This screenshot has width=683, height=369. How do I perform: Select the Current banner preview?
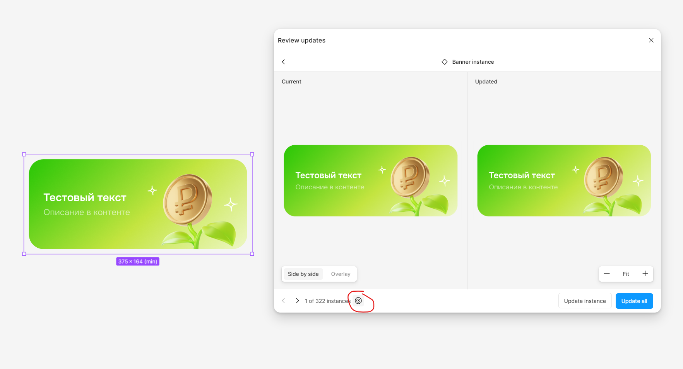371,180
